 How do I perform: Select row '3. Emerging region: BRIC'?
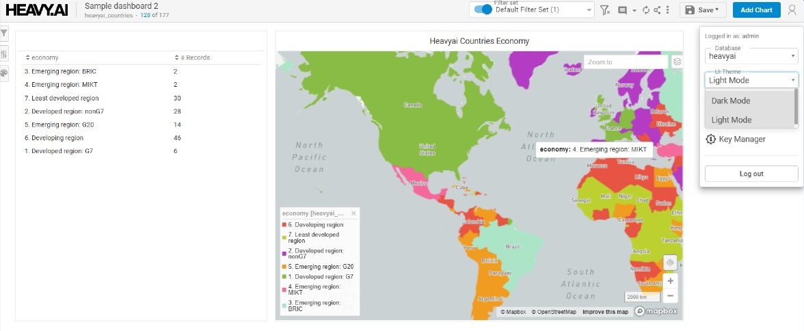click(142, 71)
